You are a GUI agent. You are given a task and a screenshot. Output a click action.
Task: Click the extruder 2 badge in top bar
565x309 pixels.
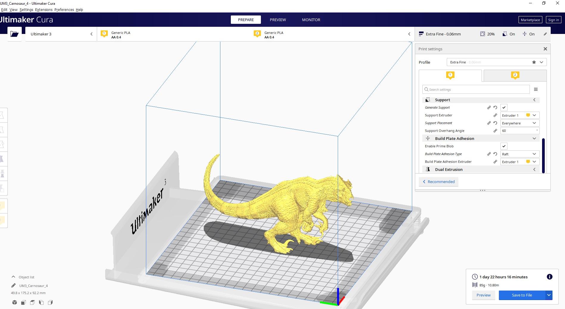(257, 34)
